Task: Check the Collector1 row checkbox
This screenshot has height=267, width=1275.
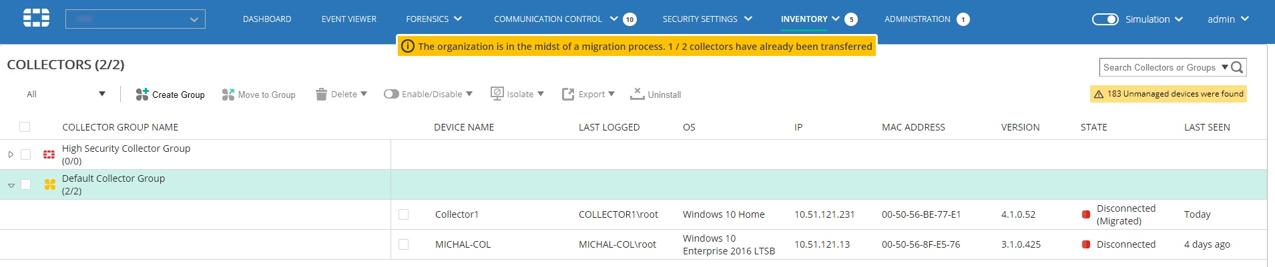Action: coord(403,214)
